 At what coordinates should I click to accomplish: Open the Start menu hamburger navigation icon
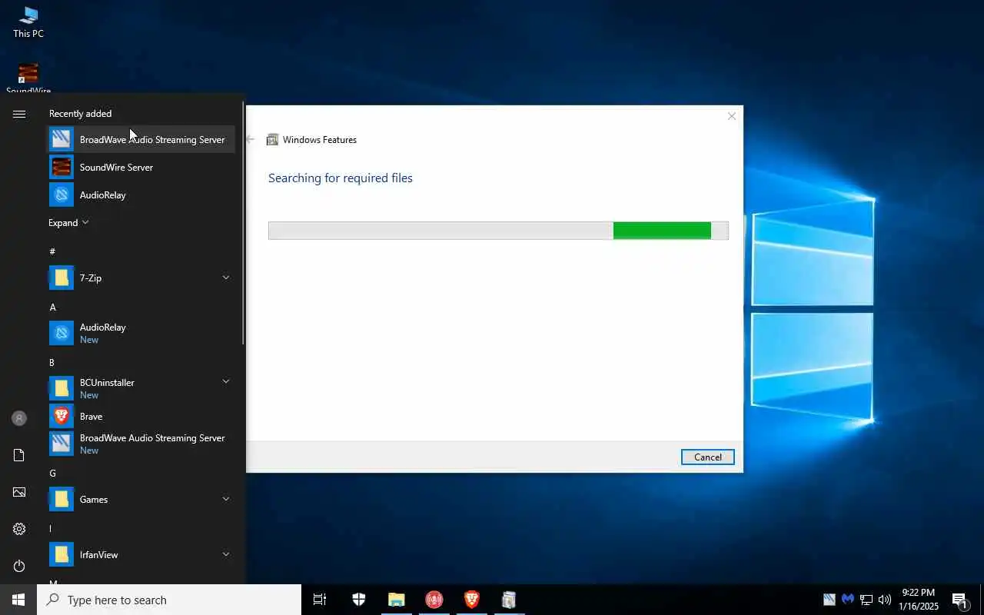point(19,115)
